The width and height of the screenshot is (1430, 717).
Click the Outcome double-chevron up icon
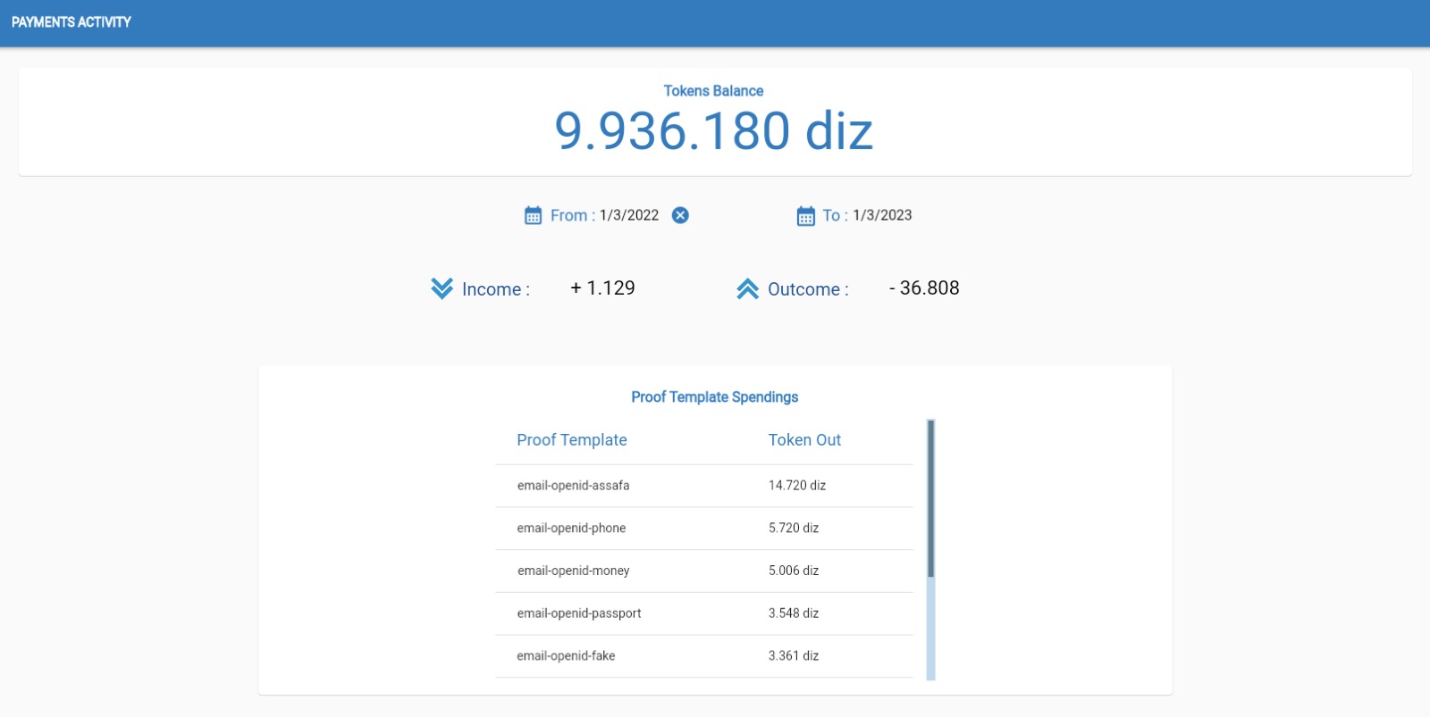(747, 288)
